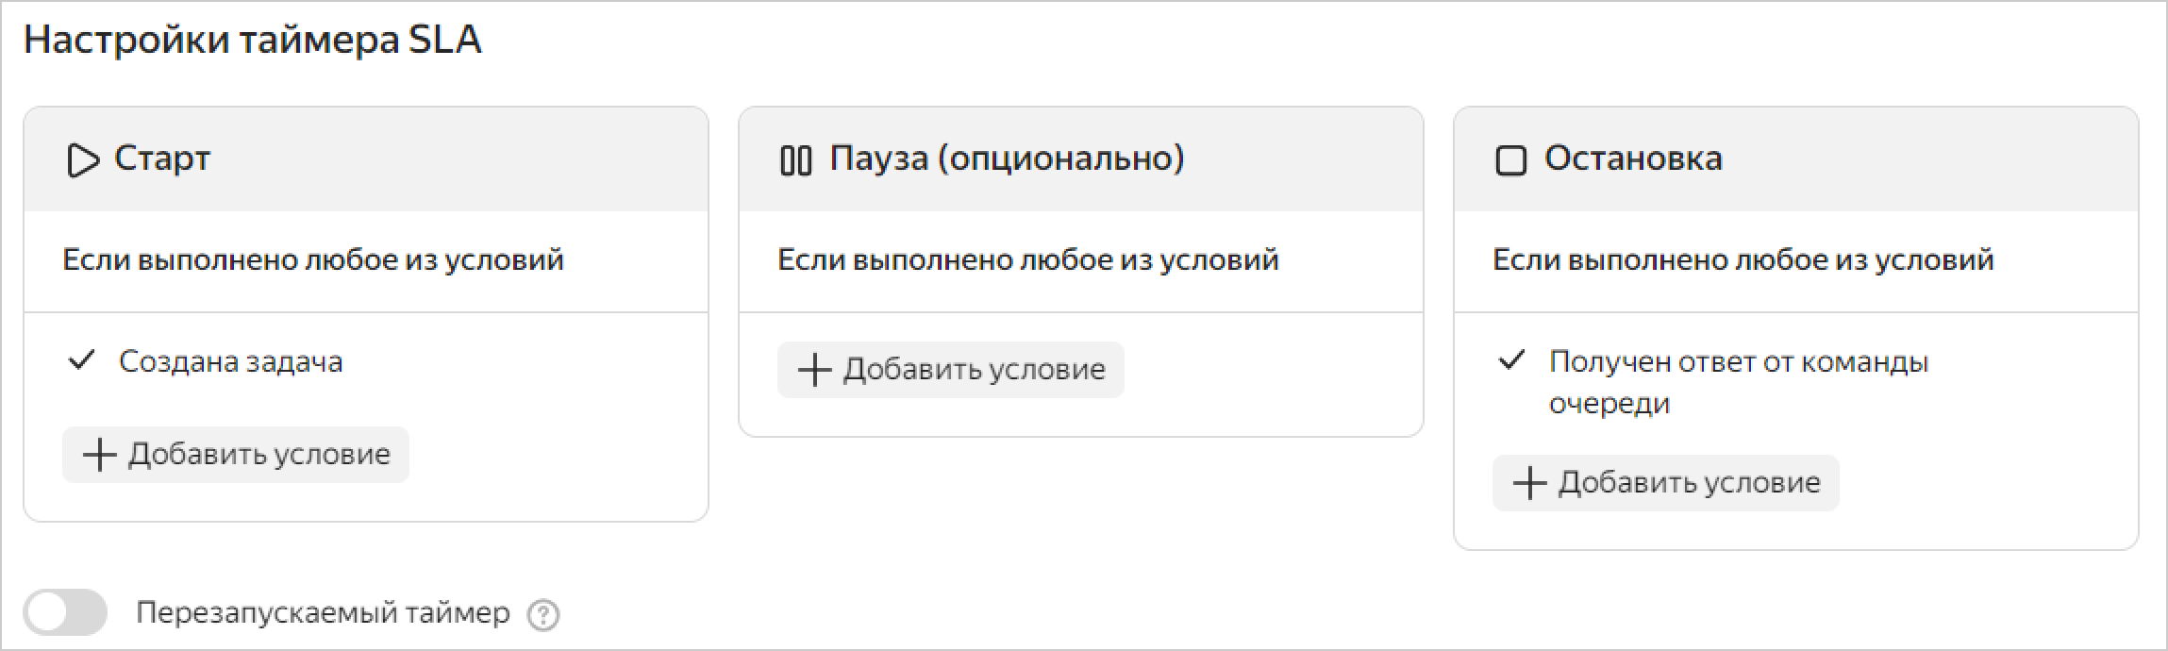Open the help icon beside Перезапускаемый таймер
Viewport: 2168px width, 651px height.
point(543,615)
